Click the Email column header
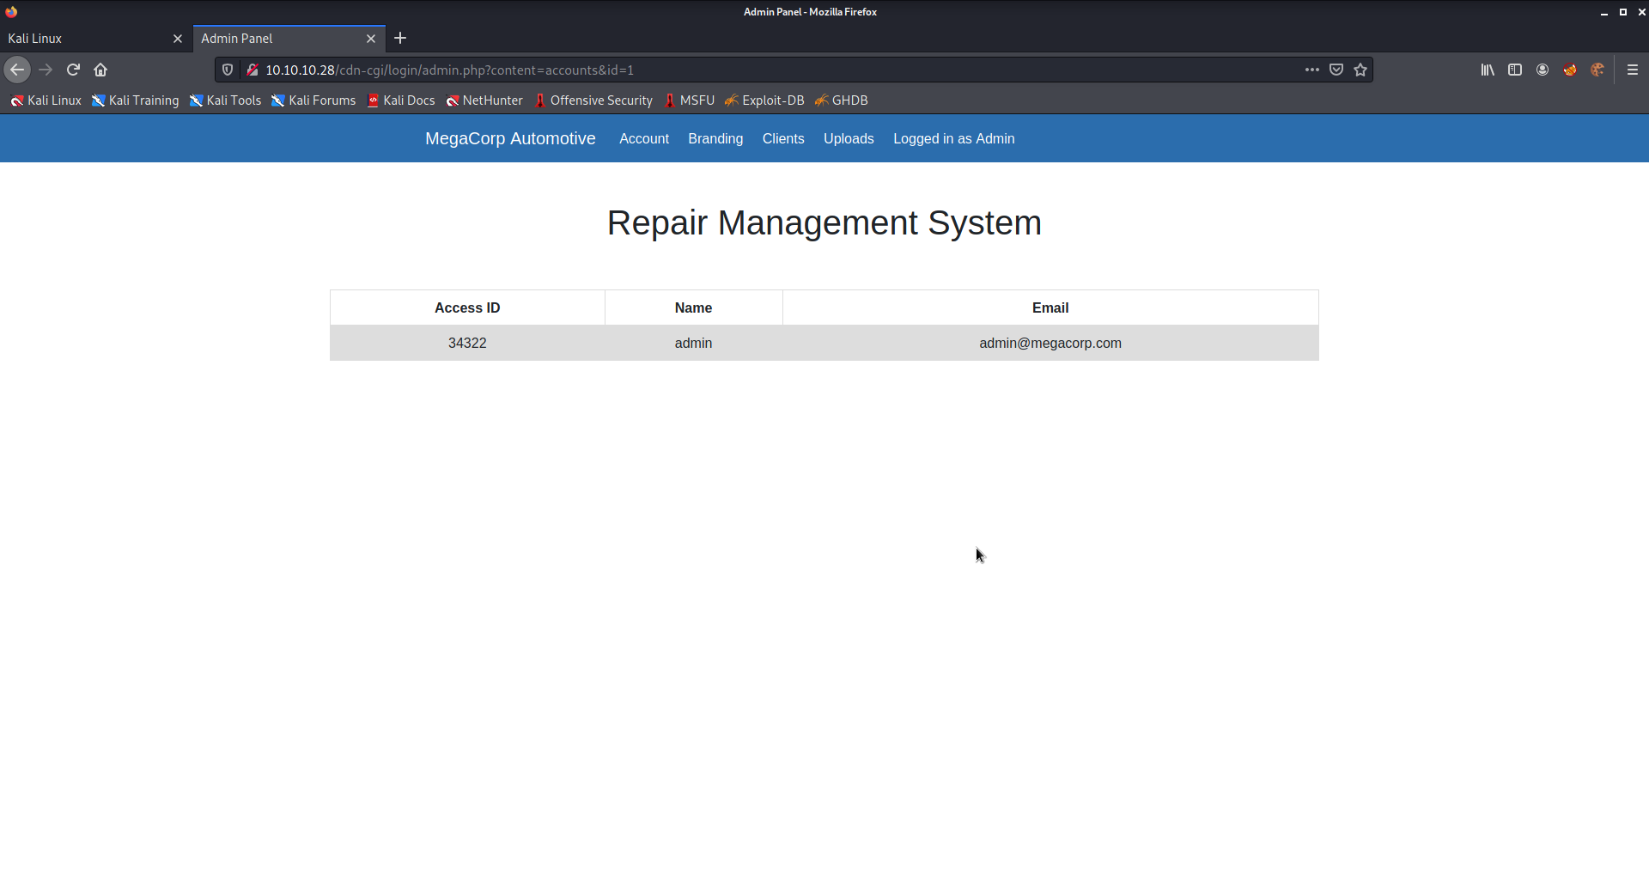This screenshot has width=1649, height=895. (1050, 307)
